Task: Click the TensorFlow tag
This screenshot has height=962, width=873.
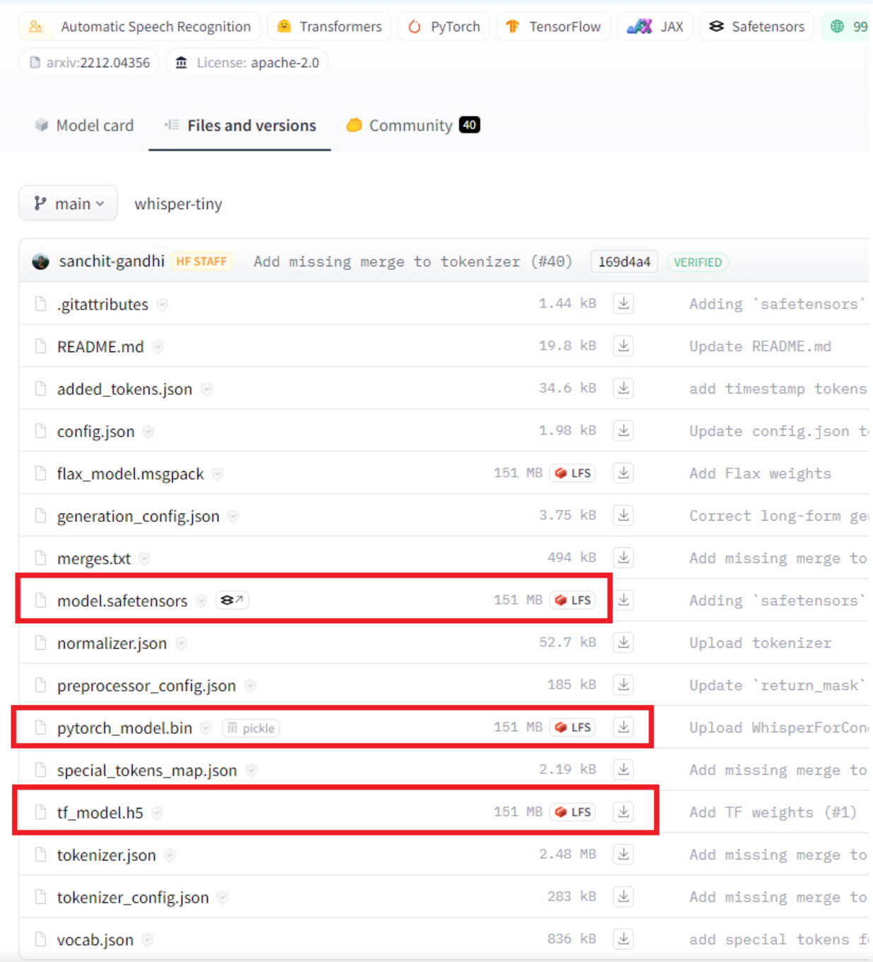Action: click(553, 27)
